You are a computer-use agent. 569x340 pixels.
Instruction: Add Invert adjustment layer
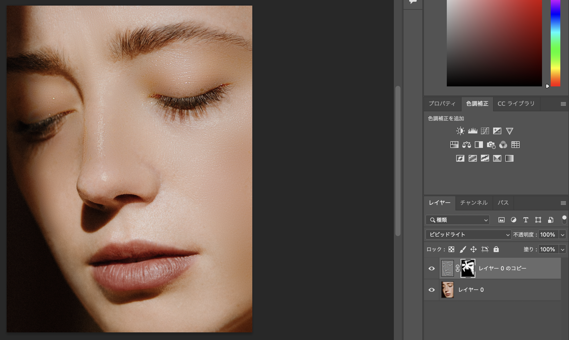pyautogui.click(x=460, y=158)
